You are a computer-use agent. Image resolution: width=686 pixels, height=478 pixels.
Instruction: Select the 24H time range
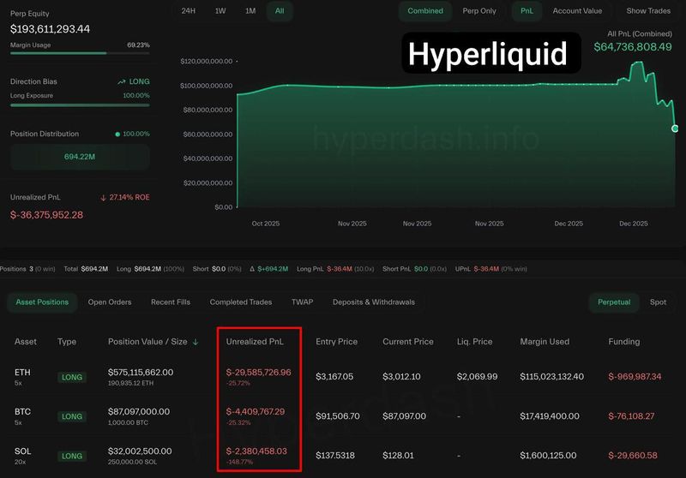(188, 11)
